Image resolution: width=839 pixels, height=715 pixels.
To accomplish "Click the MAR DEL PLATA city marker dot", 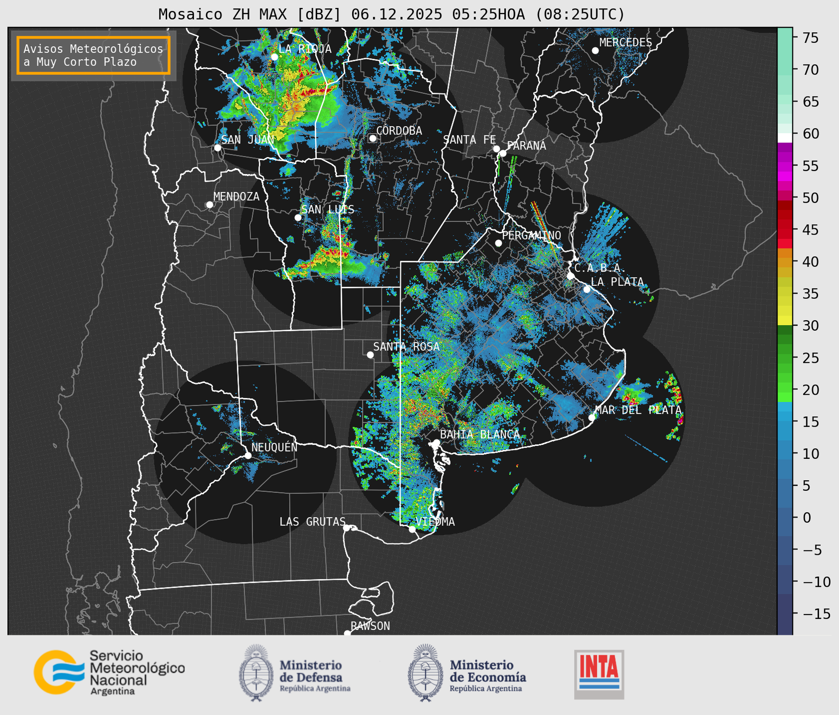I will 592,418.
